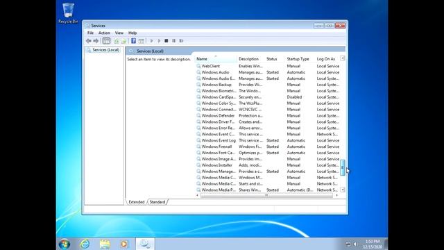
Task: Switch to the Standard tab
Action: click(x=157, y=202)
